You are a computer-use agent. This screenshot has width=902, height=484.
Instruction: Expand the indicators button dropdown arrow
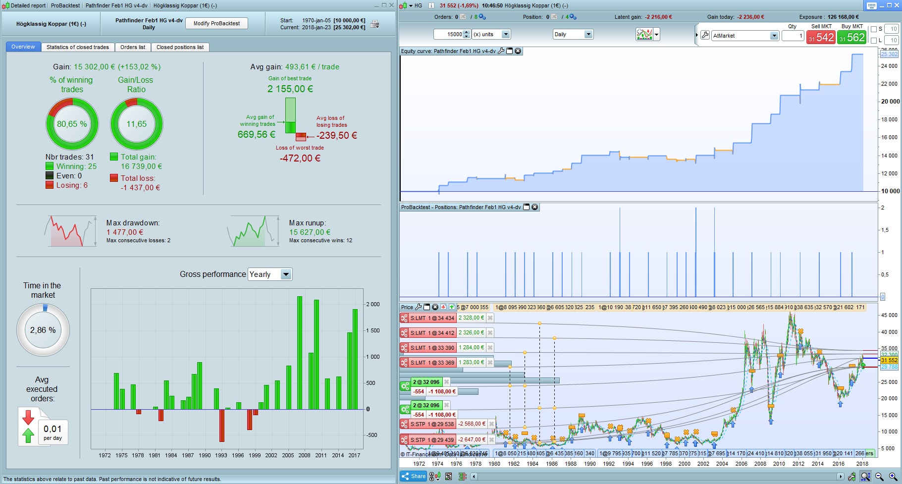click(657, 35)
